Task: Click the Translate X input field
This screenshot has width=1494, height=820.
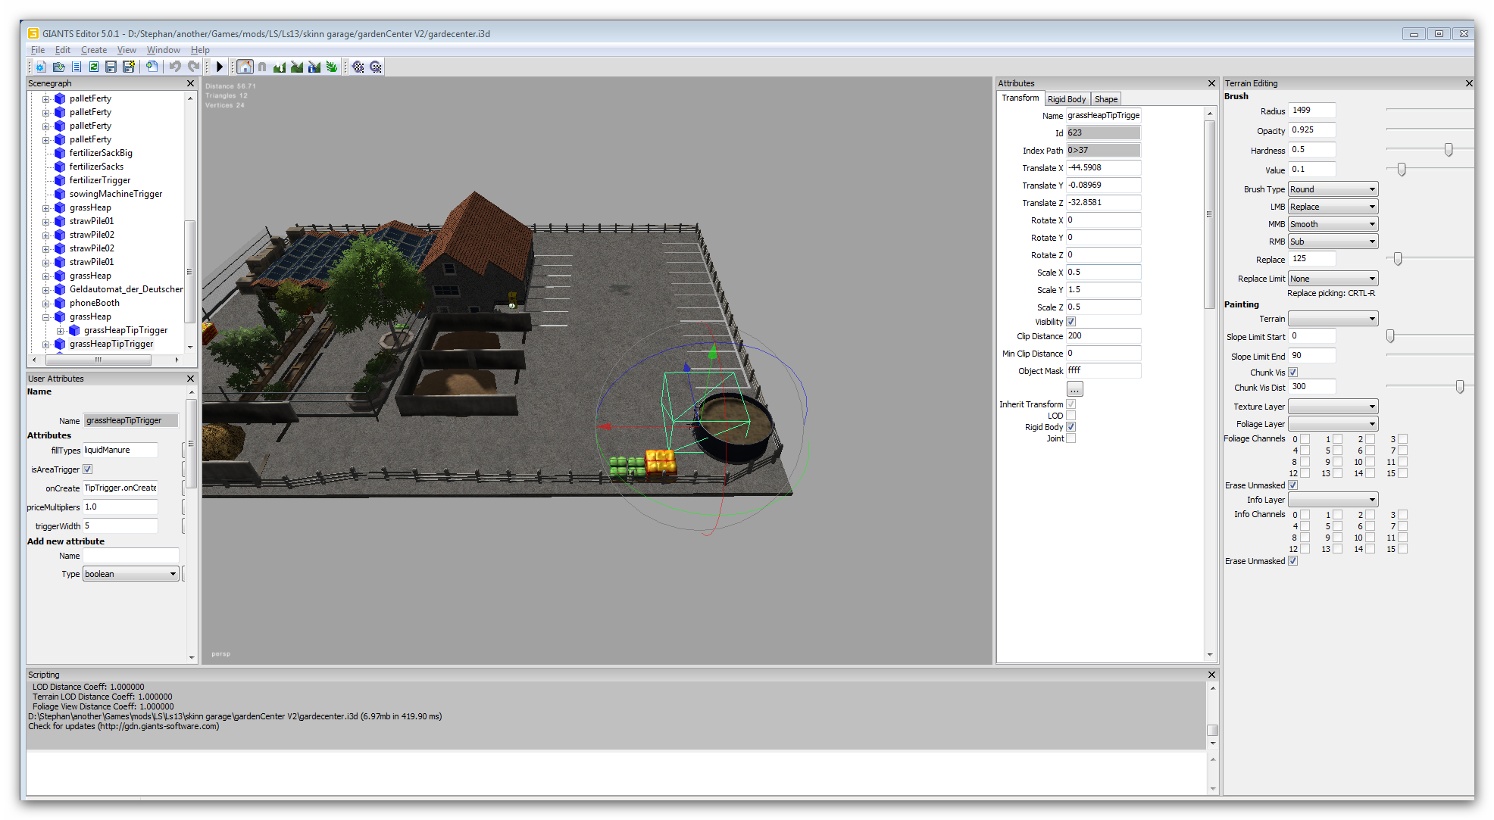Action: [x=1103, y=168]
